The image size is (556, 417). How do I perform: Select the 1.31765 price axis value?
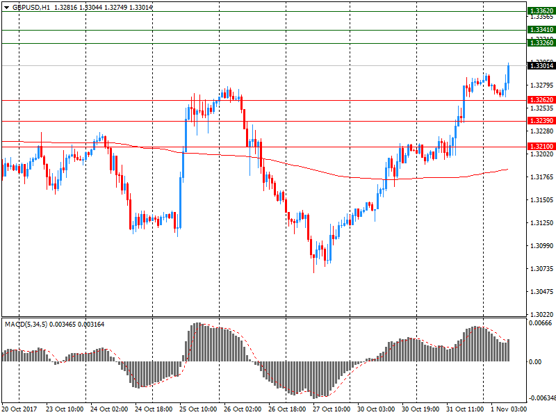coord(541,177)
